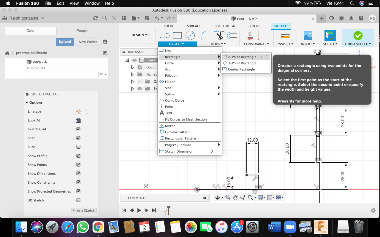Screen dimensions: 380x237
Task: Click the green Finish Sketch checkmark
Action: (358, 36)
